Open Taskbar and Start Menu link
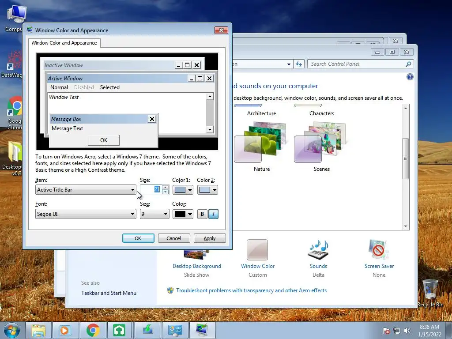Viewport: 452px width, 339px height. (109, 293)
